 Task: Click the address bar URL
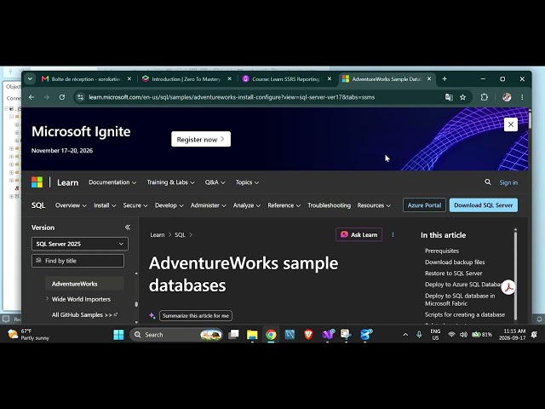click(232, 97)
